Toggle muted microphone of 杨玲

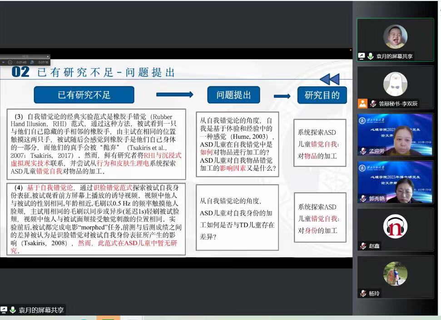[x=363, y=293]
